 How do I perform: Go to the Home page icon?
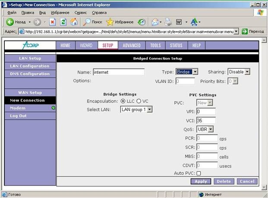74,22
